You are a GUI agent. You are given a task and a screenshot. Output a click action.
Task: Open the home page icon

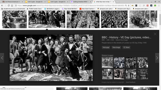click(x=12, y=5)
